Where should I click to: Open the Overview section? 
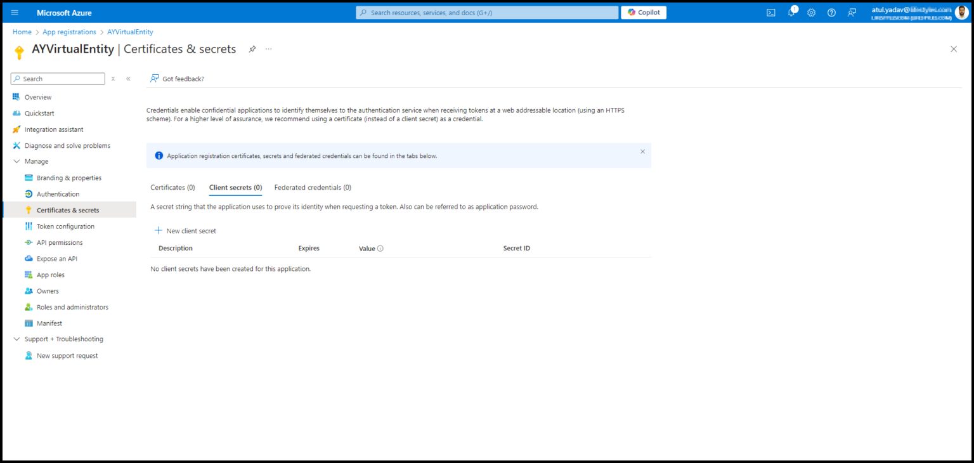(38, 96)
